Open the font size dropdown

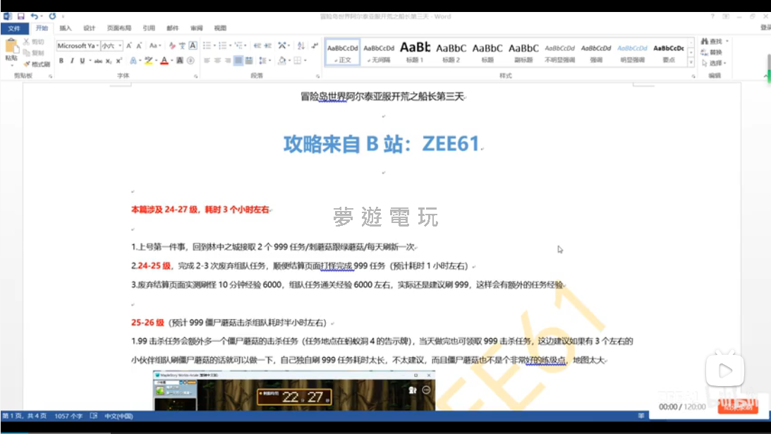(x=111, y=46)
